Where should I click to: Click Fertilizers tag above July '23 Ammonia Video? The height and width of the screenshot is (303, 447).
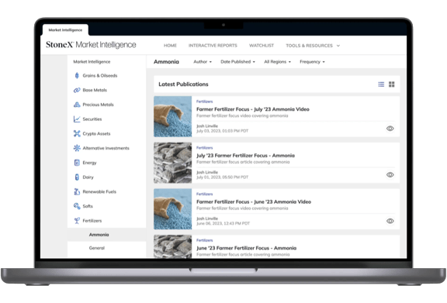pyautogui.click(x=204, y=102)
